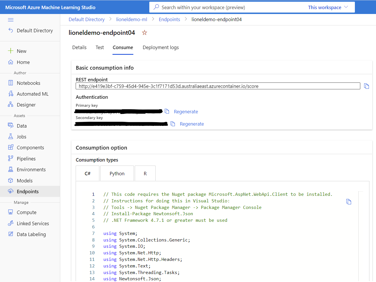Favorite the endpoint with star icon

tap(144, 33)
